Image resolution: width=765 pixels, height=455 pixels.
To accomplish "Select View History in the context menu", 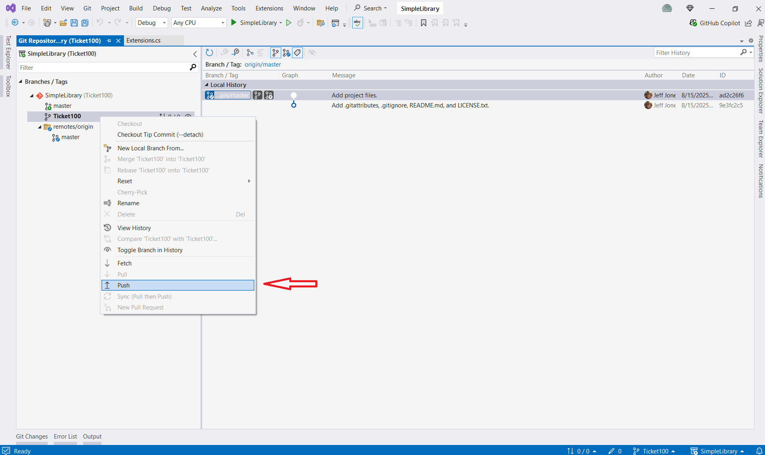I will point(178,228).
